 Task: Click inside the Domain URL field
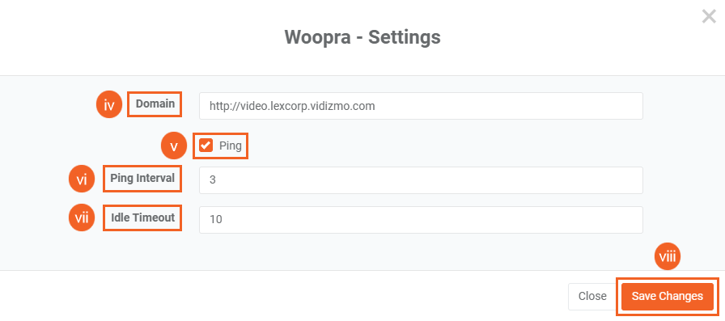421,106
